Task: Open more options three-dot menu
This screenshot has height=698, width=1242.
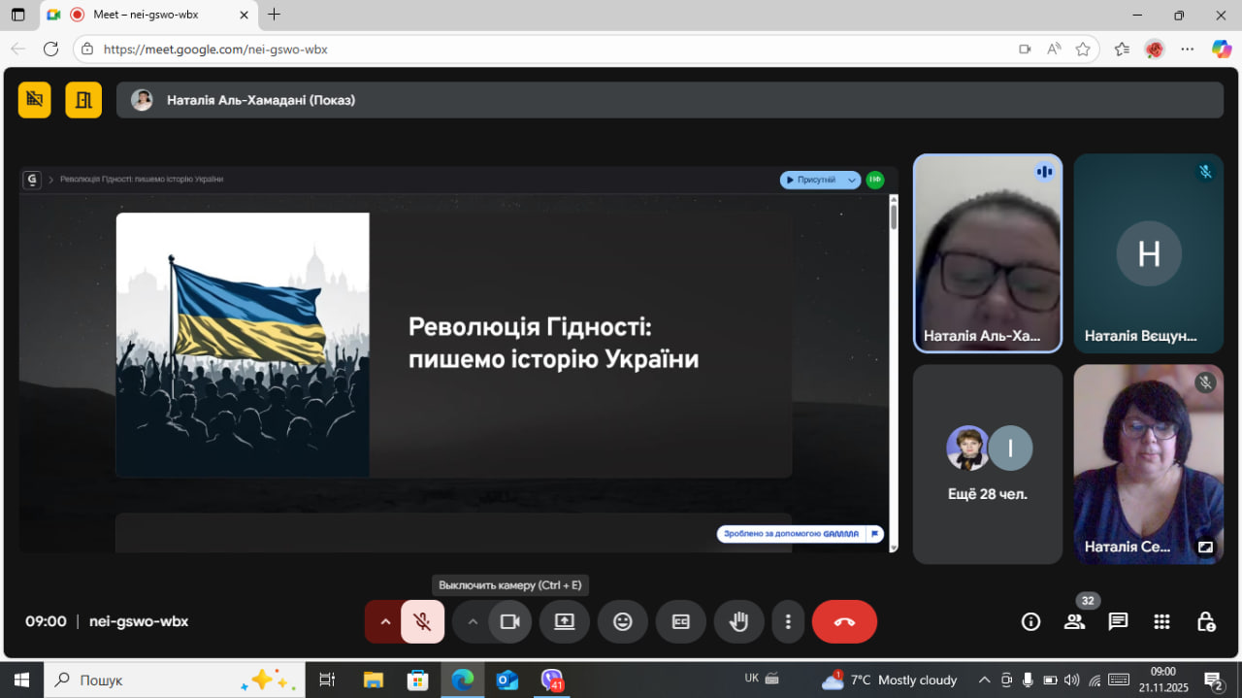Action: [788, 622]
